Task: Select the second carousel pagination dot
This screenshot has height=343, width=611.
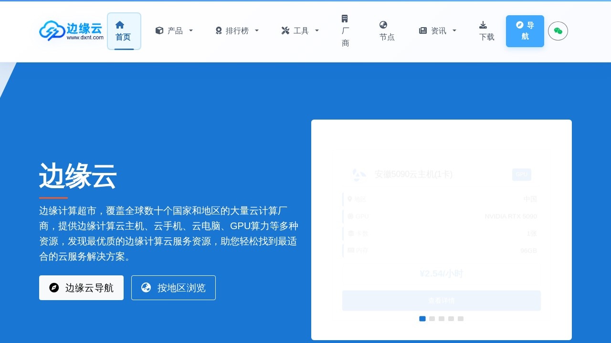Action: click(x=432, y=319)
